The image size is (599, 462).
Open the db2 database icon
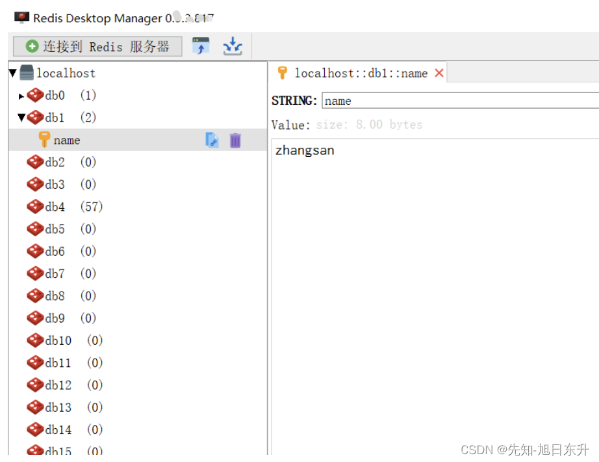point(35,162)
